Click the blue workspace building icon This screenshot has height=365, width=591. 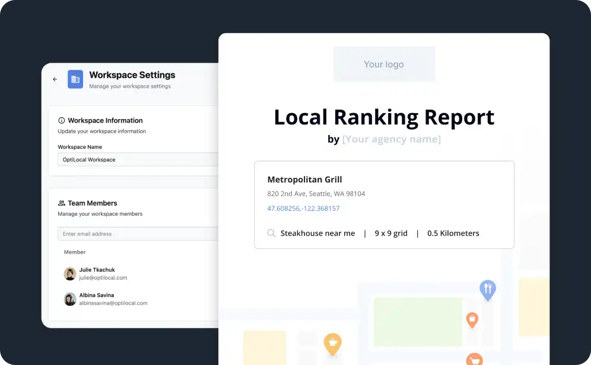click(75, 79)
